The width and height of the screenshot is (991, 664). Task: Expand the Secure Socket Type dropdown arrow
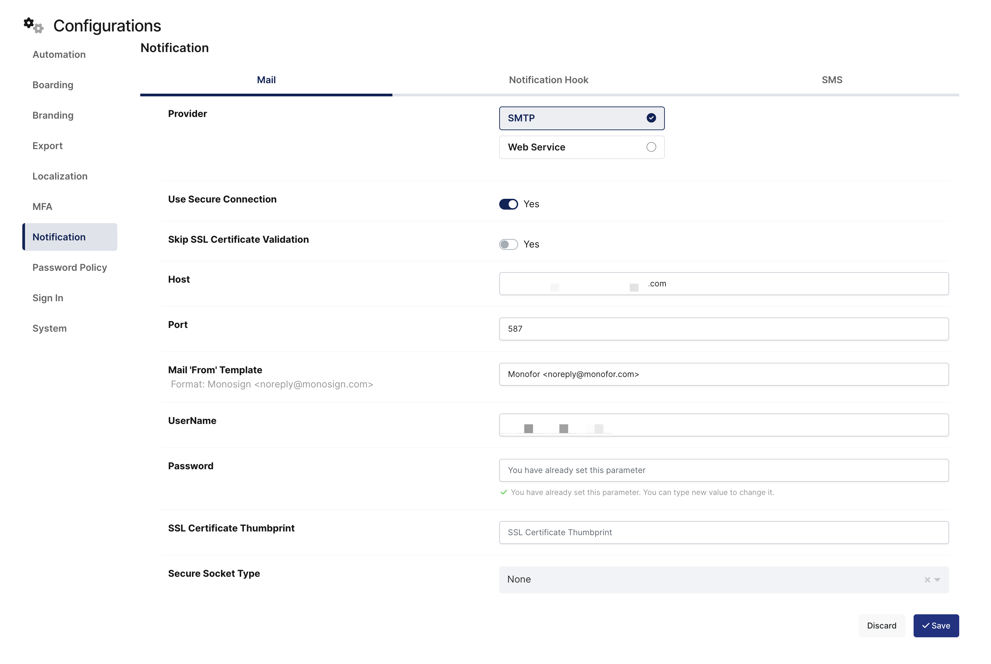tap(937, 580)
